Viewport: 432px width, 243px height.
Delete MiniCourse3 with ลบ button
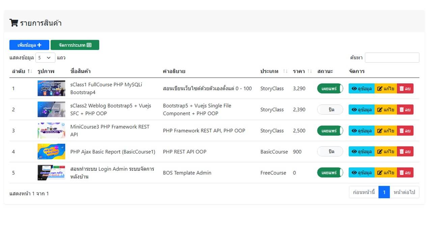point(405,131)
